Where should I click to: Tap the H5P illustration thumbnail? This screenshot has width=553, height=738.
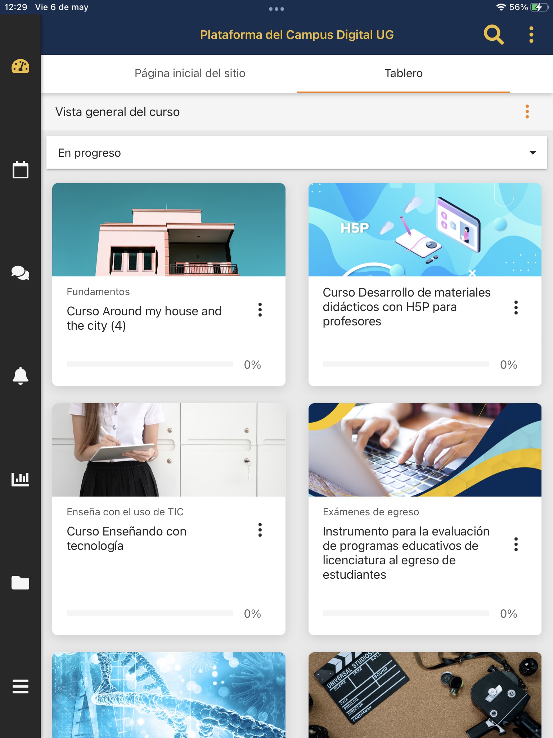click(425, 230)
